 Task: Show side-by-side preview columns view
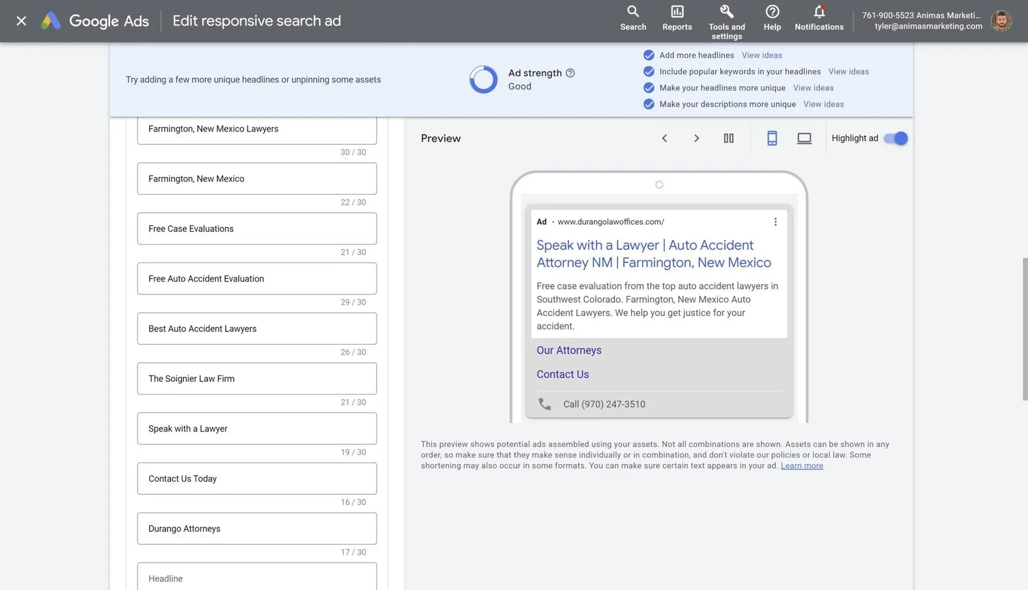tap(728, 139)
